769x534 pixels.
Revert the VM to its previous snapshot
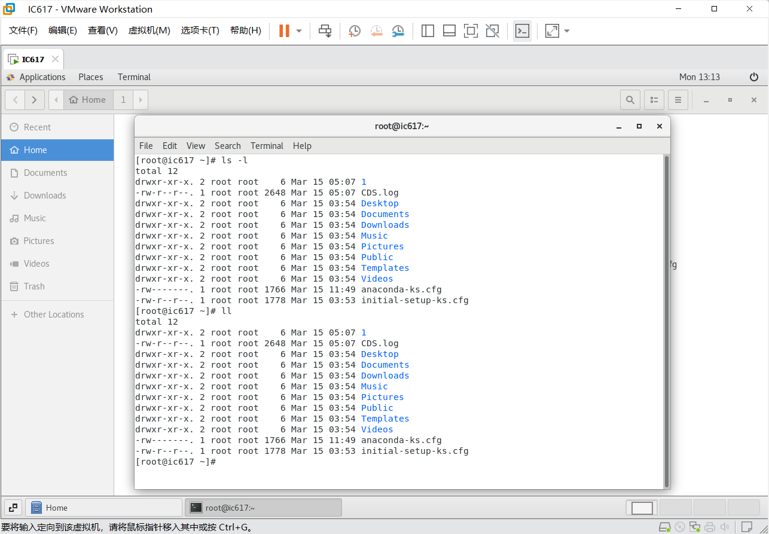click(x=376, y=30)
